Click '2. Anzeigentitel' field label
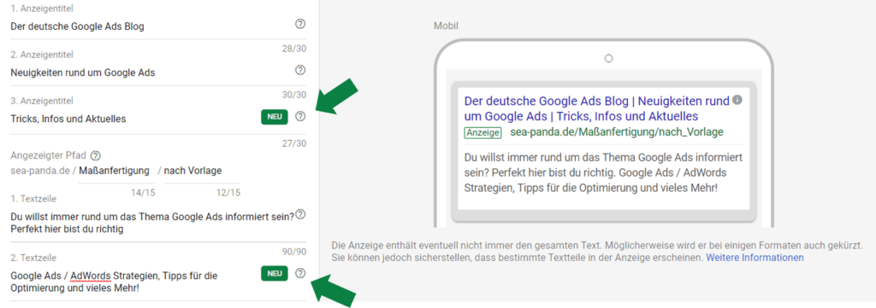Viewport: 876px width, 308px height. pos(42,55)
